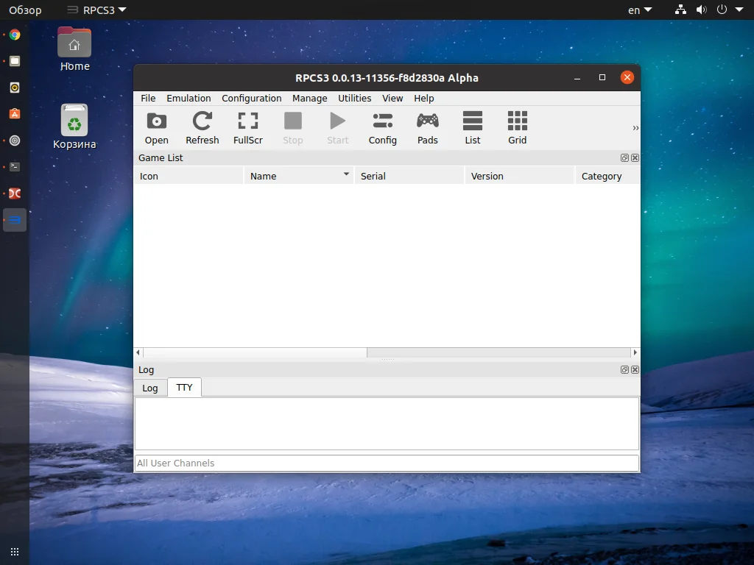Image resolution: width=754 pixels, height=565 pixels.
Task: Open the Emulation menu
Action: [x=188, y=99]
